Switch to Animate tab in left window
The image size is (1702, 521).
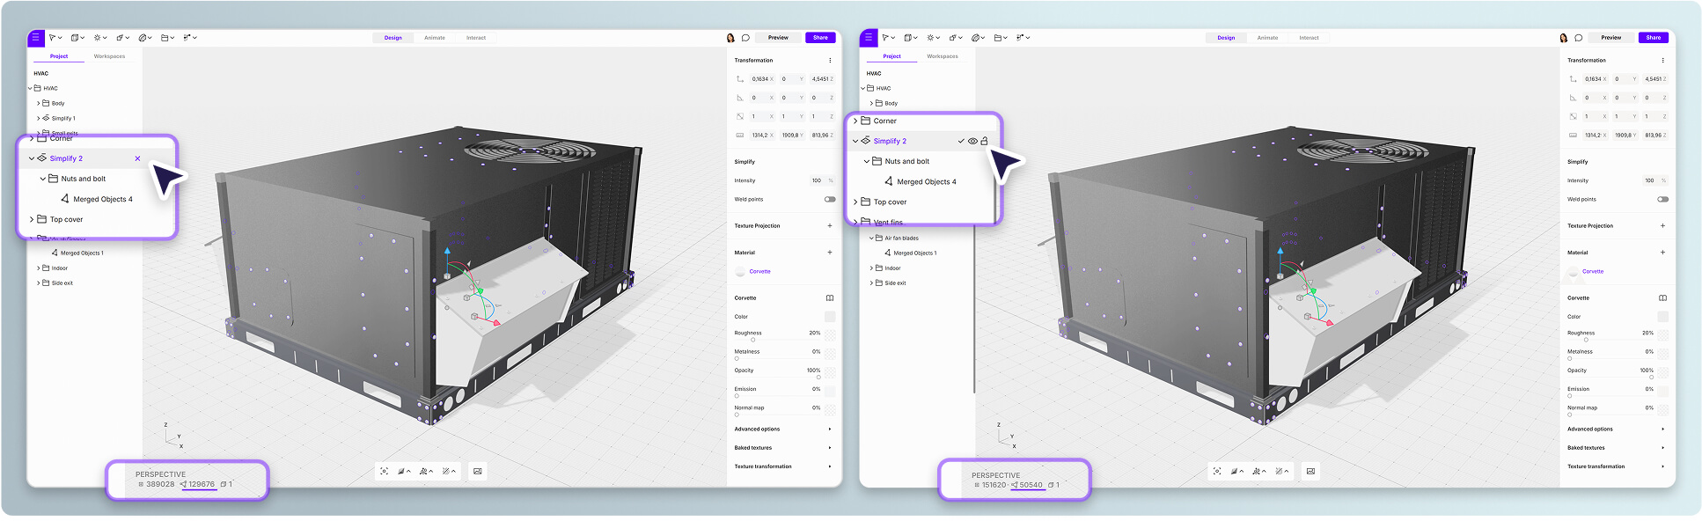435,38
